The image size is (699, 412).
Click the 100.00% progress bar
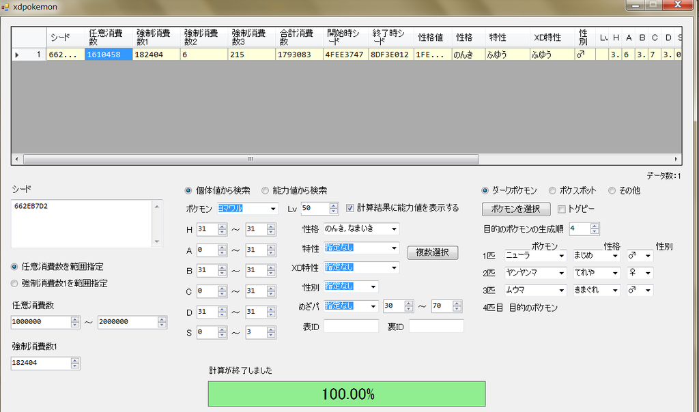click(347, 394)
